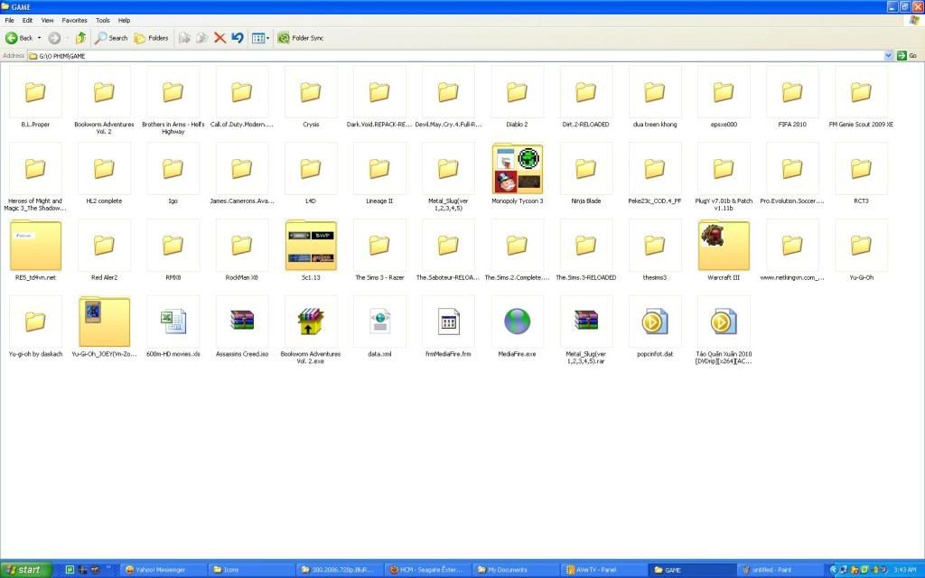This screenshot has height=578, width=925.
Task: Select the Sc1.13 folder thumbnail
Action: pos(311,246)
